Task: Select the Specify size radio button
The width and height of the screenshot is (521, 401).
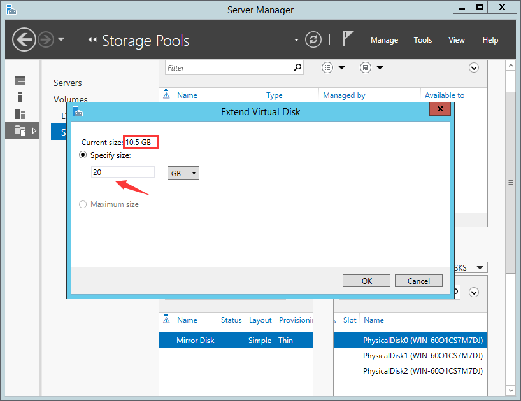Action: (83, 155)
